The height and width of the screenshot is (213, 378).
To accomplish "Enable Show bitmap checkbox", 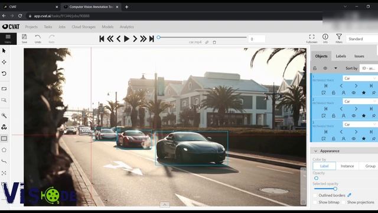I will click(315, 202).
